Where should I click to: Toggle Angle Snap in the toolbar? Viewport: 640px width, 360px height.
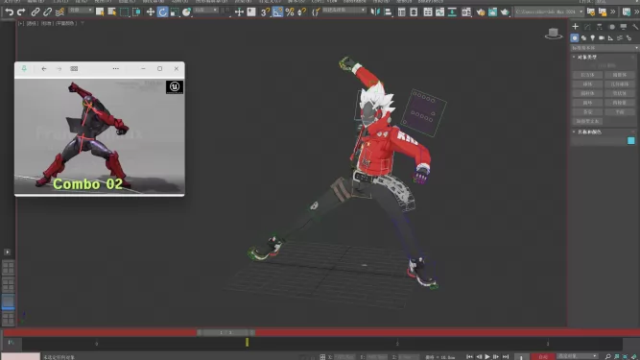[x=277, y=12]
